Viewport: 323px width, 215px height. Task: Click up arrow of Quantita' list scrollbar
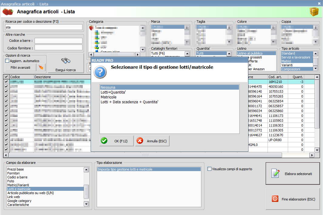229,54
